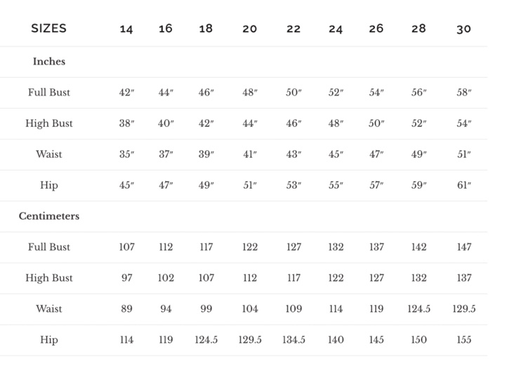Screen dimensions: 507x378
Task: Click the Full Bust label under Inches
Action: [x=48, y=93]
